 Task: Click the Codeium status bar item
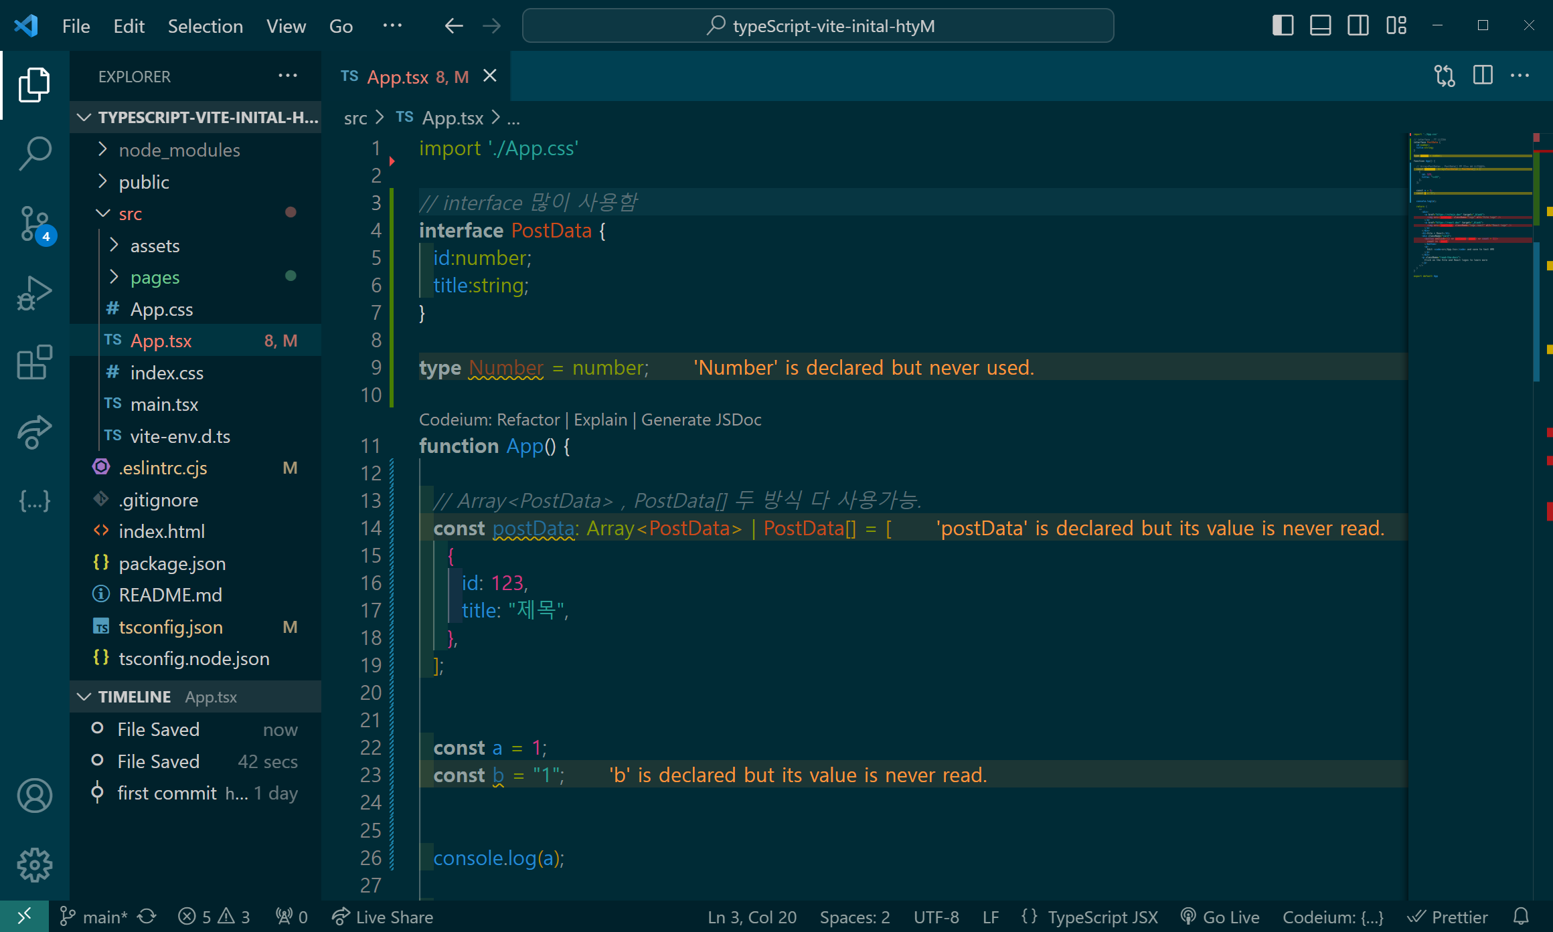[1333, 917]
